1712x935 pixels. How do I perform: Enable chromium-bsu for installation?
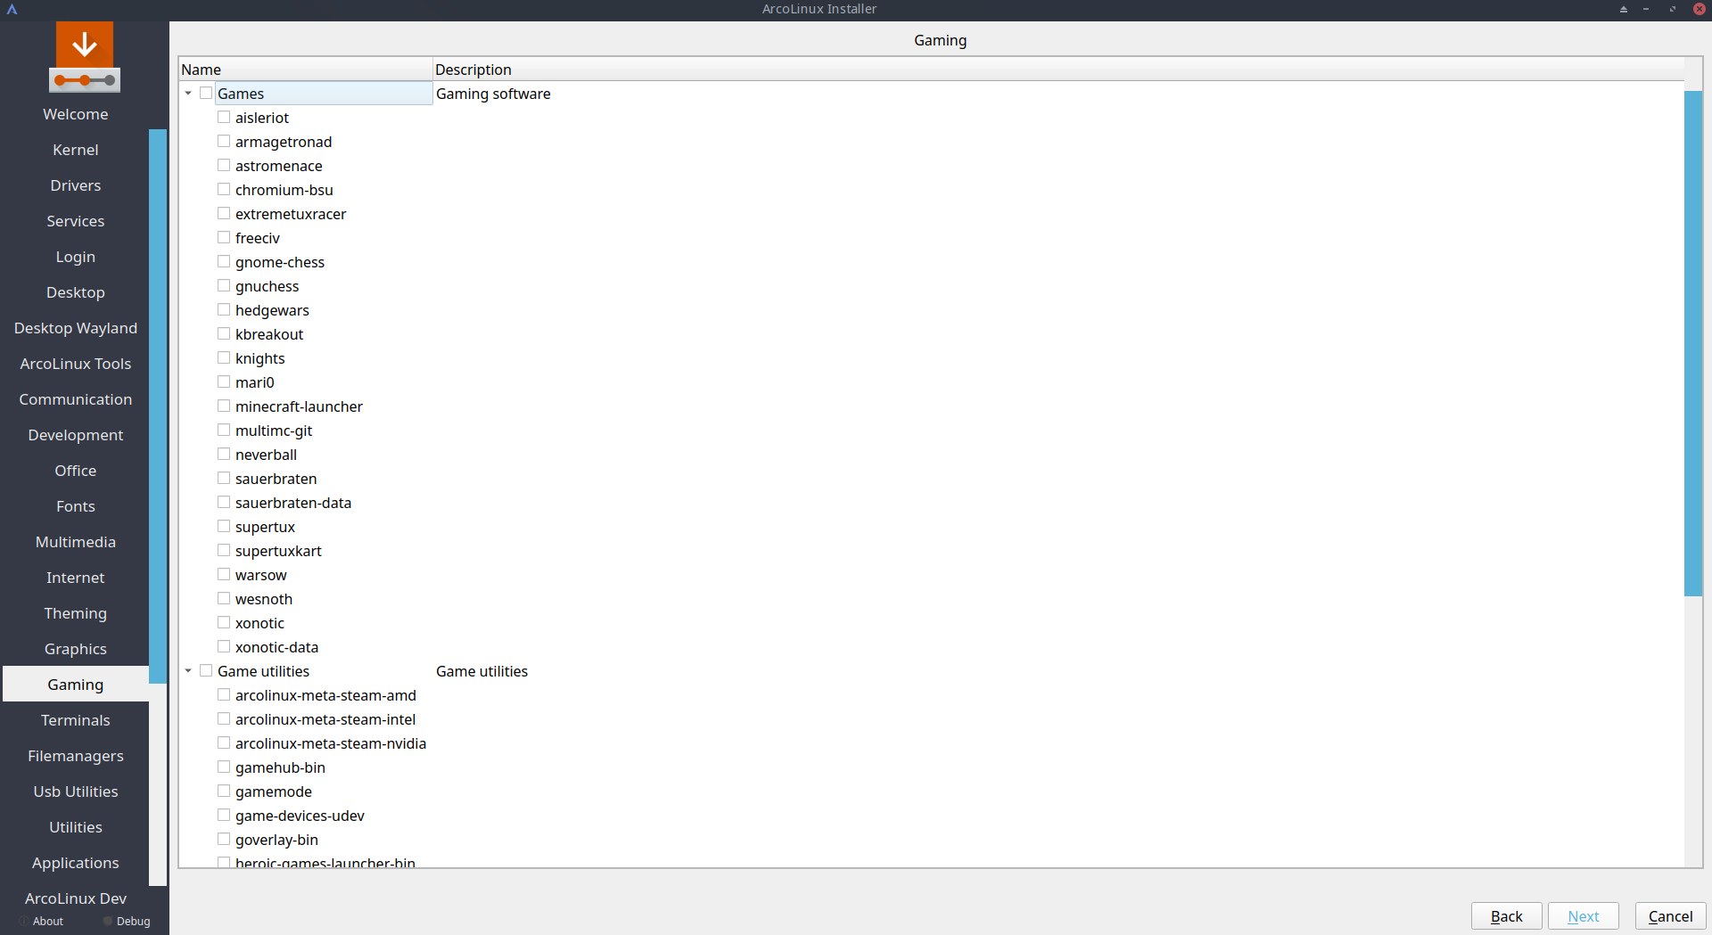224,190
